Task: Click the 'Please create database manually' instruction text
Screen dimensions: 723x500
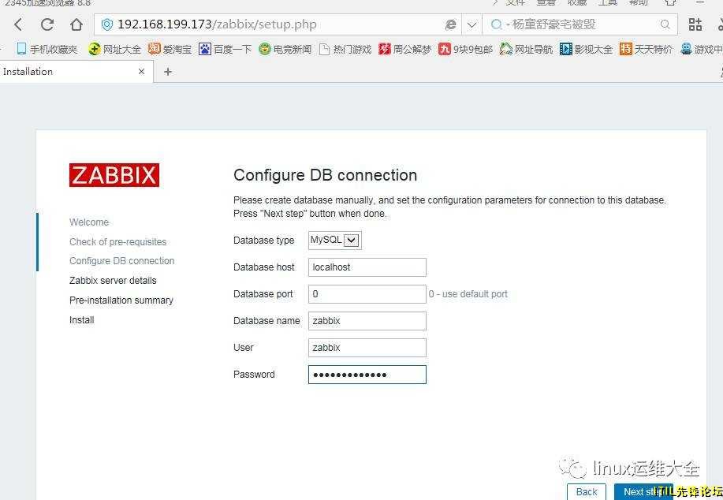Action: [449, 207]
